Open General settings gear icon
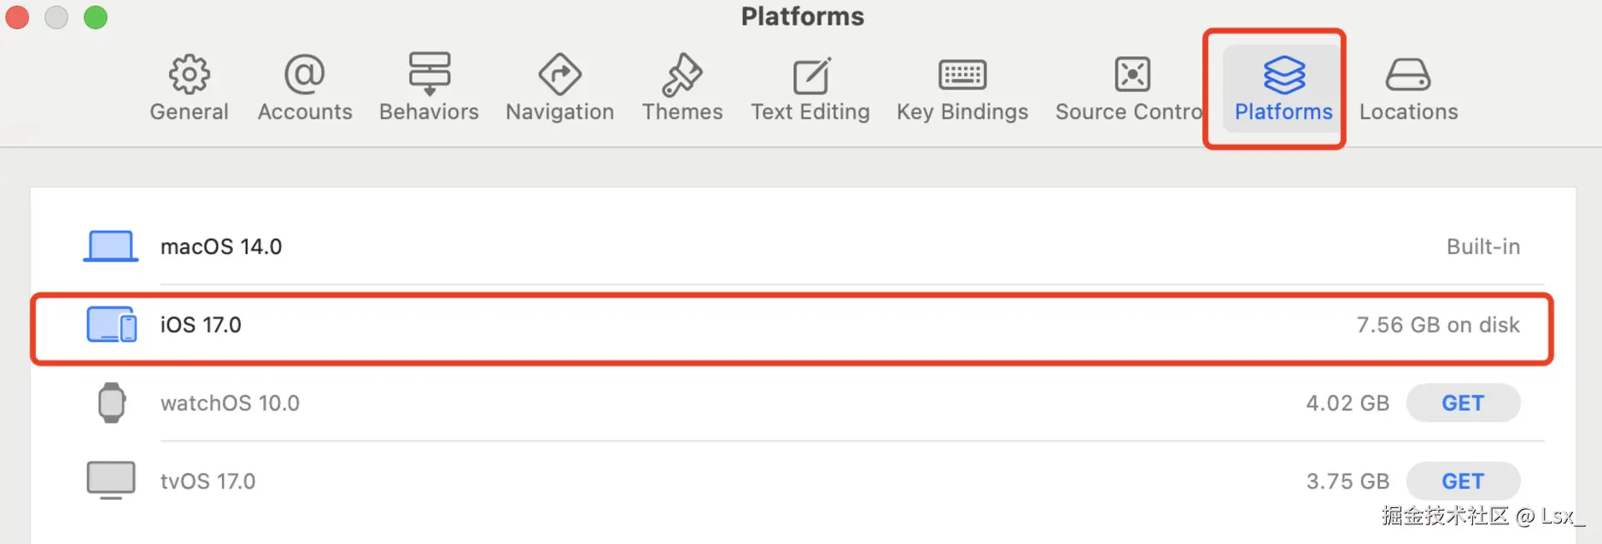The height and width of the screenshot is (544, 1602). pyautogui.click(x=189, y=75)
